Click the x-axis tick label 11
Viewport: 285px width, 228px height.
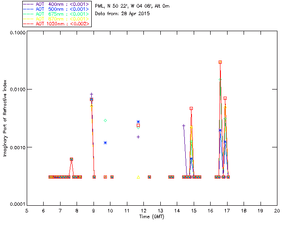pyautogui.click(x=127, y=211)
